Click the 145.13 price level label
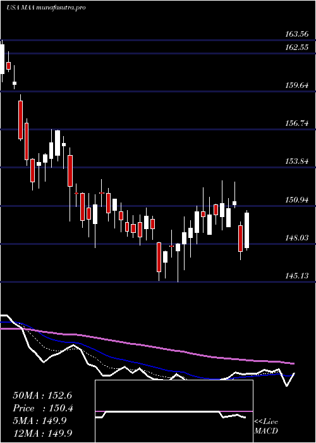Screen dimensions: 316x443 297,275
